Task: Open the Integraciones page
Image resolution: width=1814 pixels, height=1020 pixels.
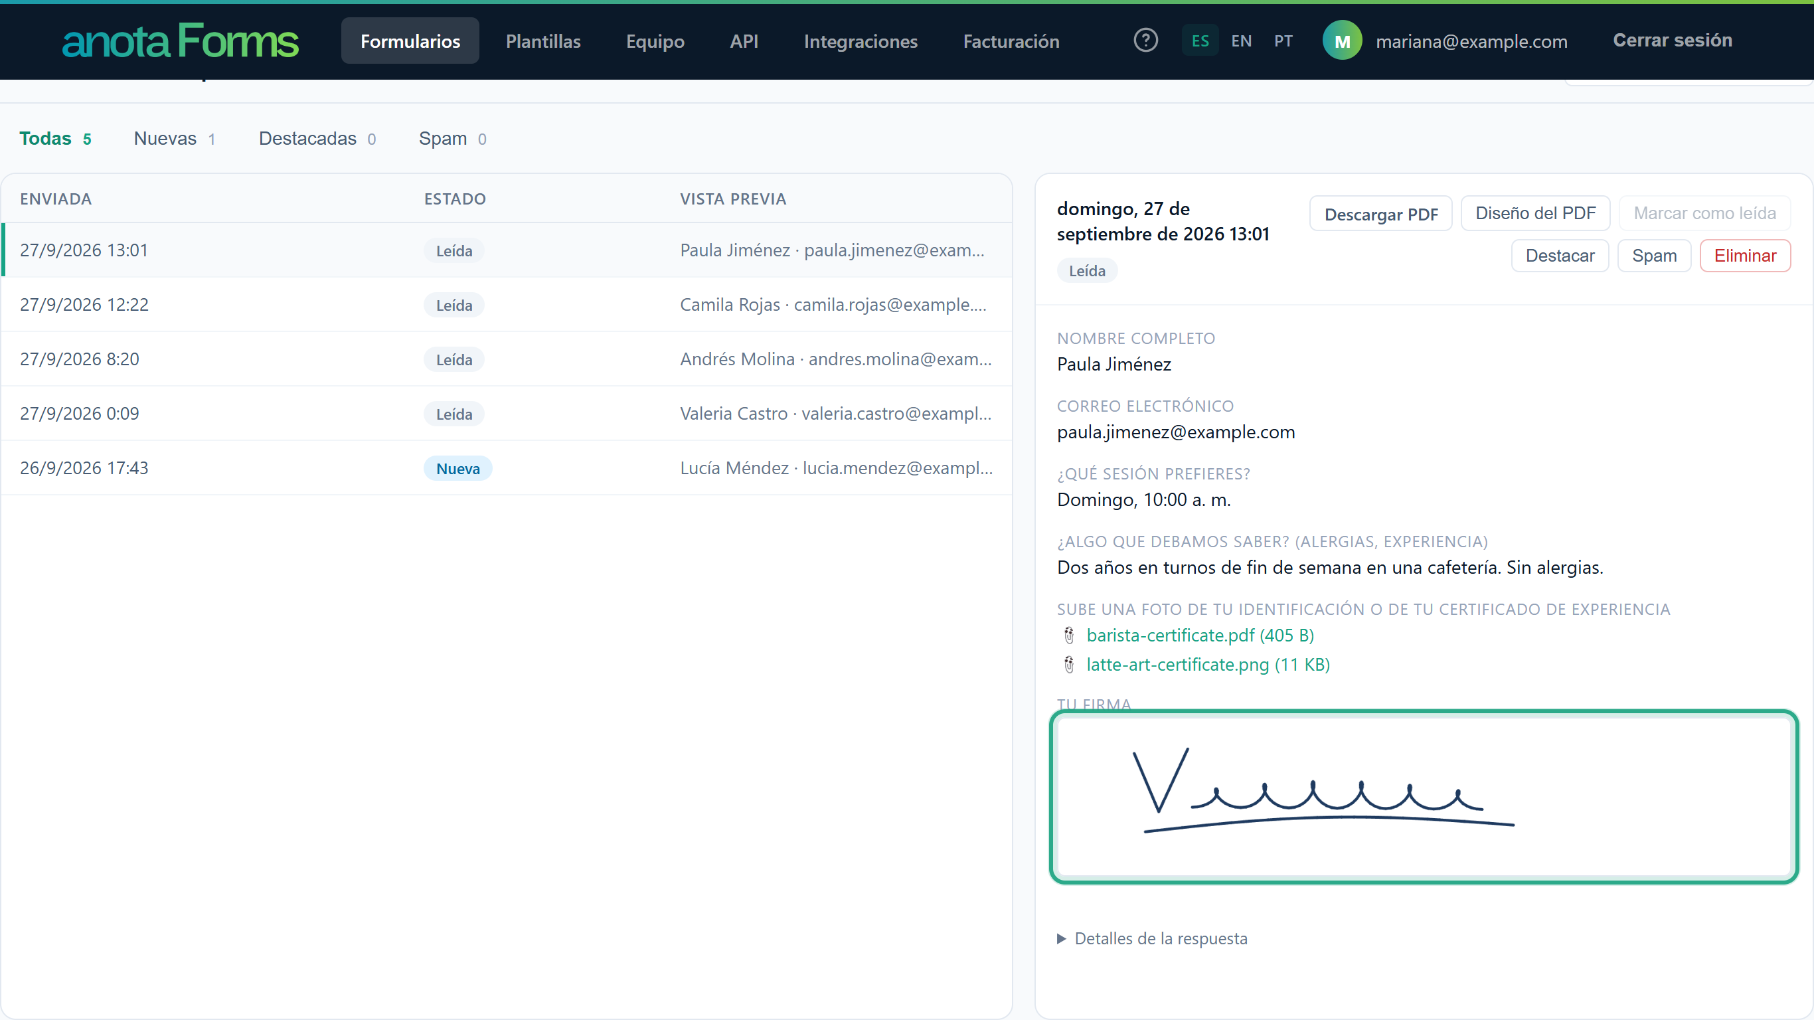Action: click(x=861, y=41)
